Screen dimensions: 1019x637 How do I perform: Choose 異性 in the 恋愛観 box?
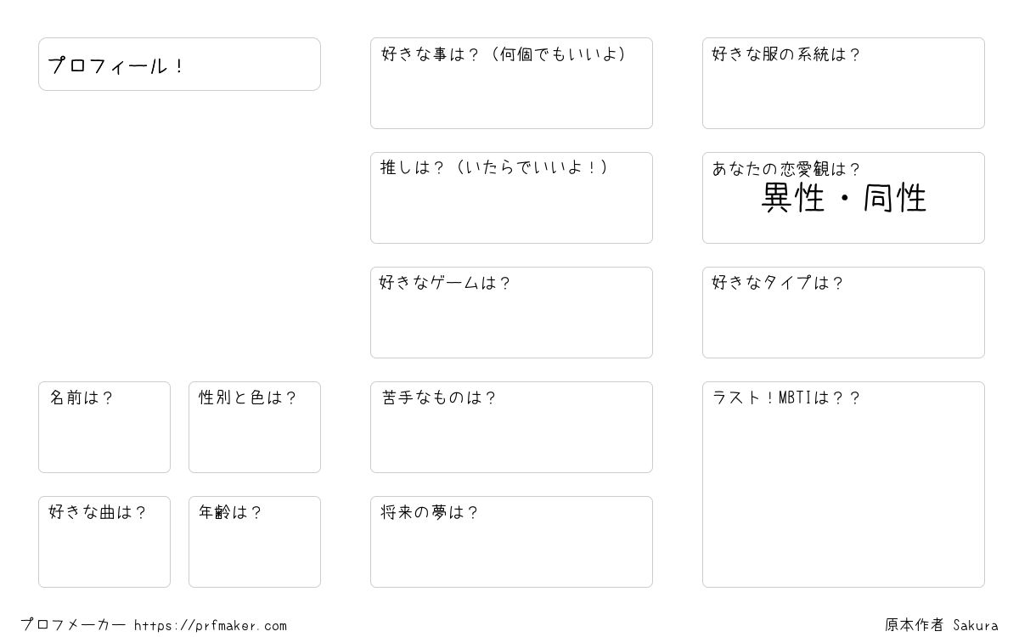[793, 198]
